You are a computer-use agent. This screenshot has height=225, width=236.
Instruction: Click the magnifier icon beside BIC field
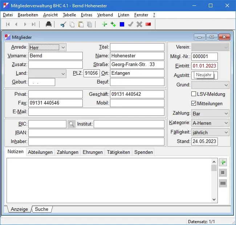click(x=72, y=124)
